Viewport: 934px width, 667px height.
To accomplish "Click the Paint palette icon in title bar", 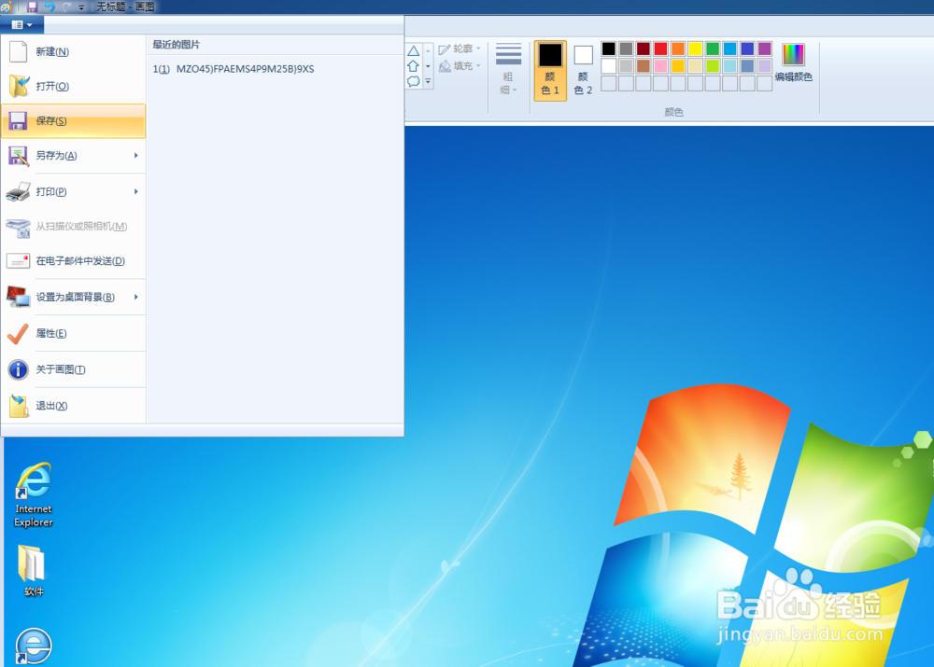I will [x=7, y=7].
